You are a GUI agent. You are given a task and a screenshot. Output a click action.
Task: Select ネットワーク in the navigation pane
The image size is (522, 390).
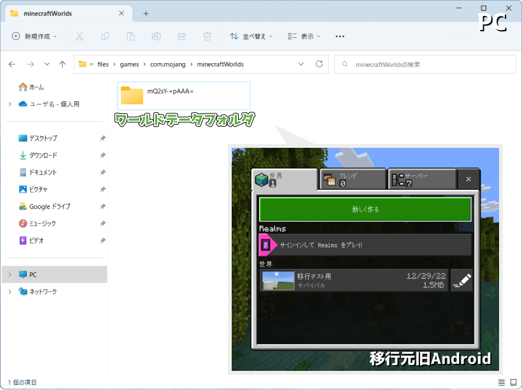pyautogui.click(x=38, y=292)
